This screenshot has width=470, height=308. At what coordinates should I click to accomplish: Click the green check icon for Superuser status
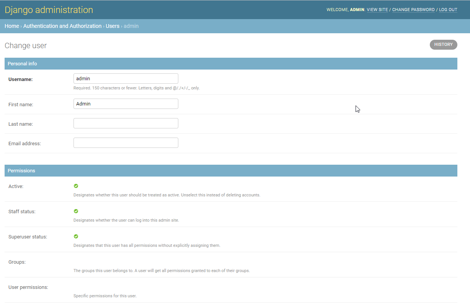pyautogui.click(x=76, y=237)
